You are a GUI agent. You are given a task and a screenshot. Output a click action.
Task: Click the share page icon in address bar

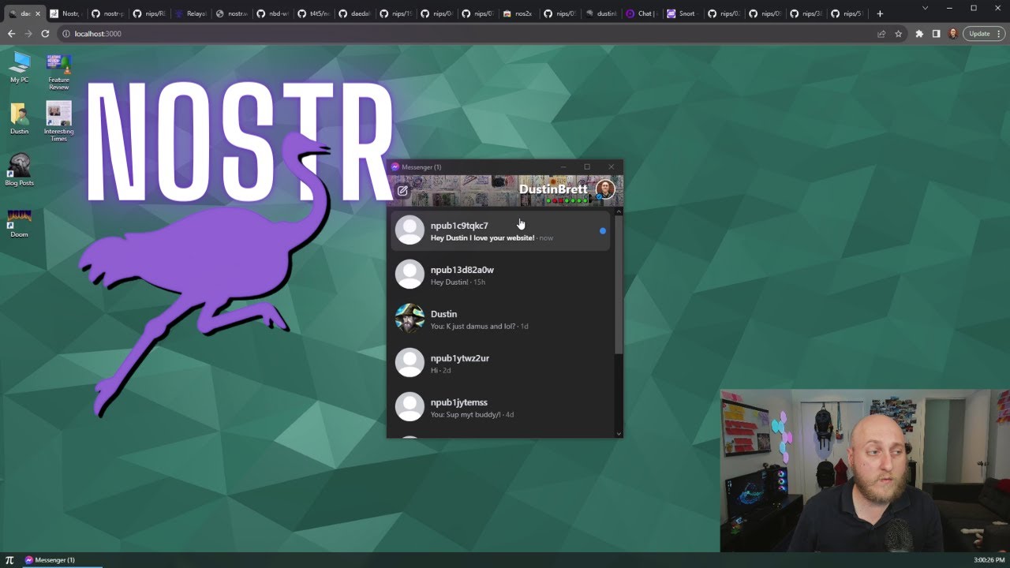[881, 34]
